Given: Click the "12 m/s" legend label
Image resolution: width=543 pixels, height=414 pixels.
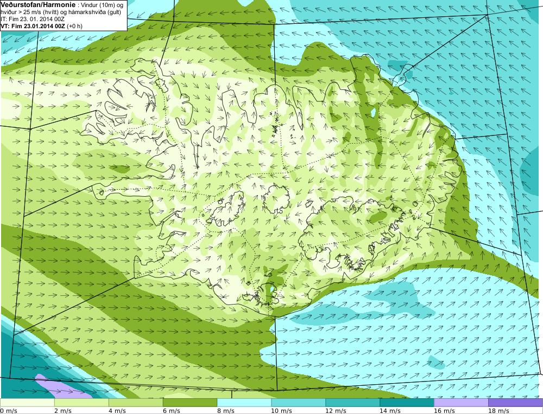Looking at the screenshot, I should [x=336, y=411].
